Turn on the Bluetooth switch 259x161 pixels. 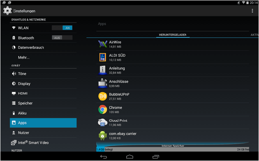click(62, 38)
